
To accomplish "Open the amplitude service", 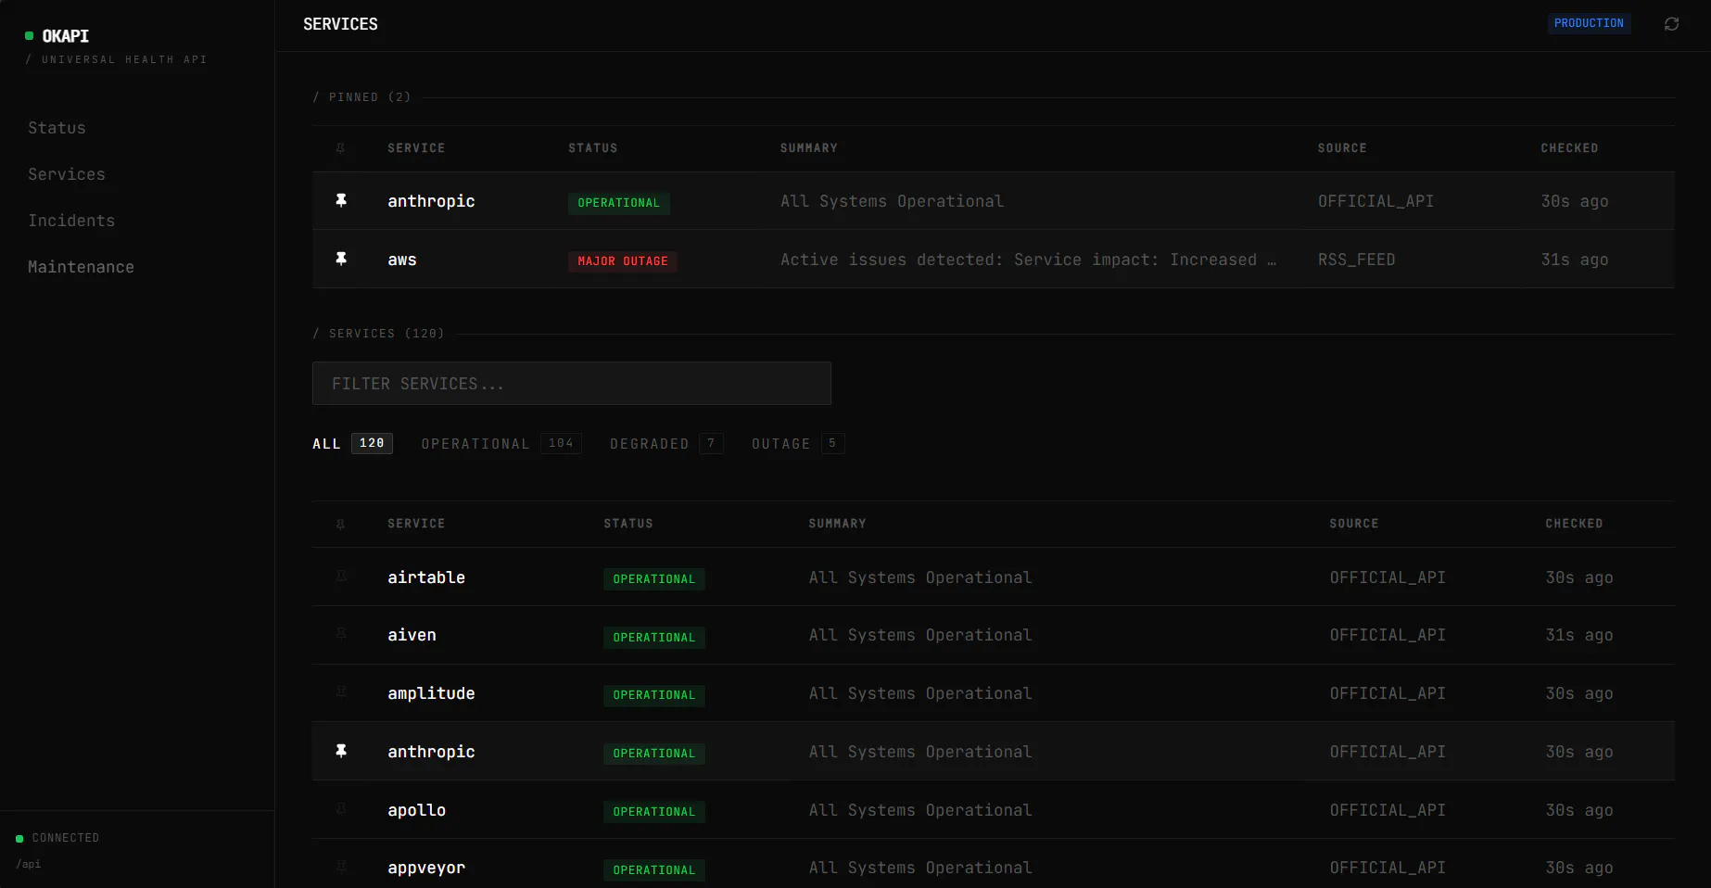I will tap(431, 693).
